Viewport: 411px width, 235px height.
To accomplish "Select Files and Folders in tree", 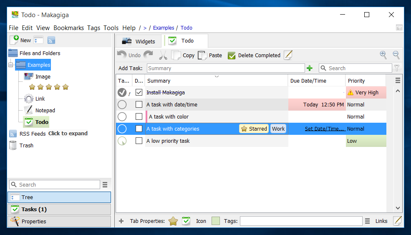I will (40, 53).
